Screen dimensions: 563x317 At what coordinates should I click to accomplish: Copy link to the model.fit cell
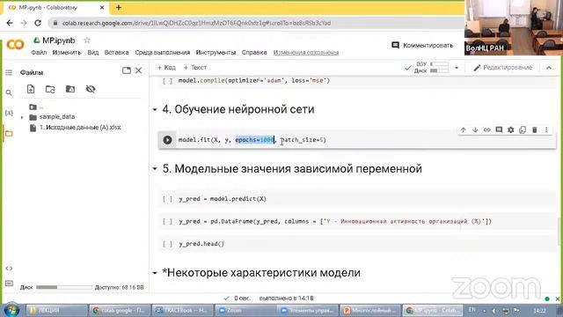486,129
